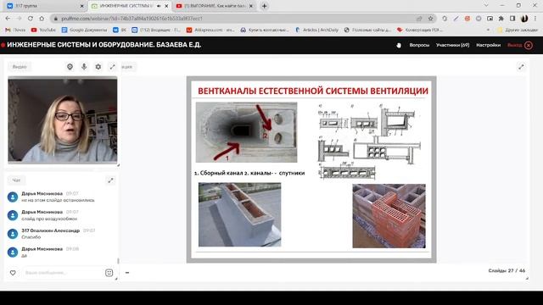Screen dimensions: 543x305
Task: Mute the ИНЖЕНЕРНЫЕ СИСТЕМЫ tab audio icon
Action: (x=159, y=6)
